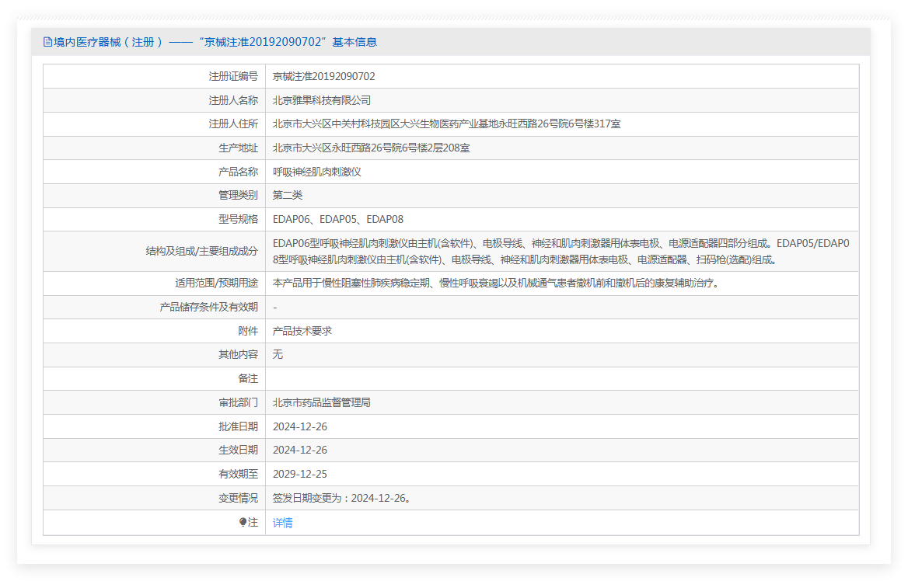Viewport: 908px width, 581px height.
Task: Click the 适用范围/预期用途 label
Action: (217, 283)
